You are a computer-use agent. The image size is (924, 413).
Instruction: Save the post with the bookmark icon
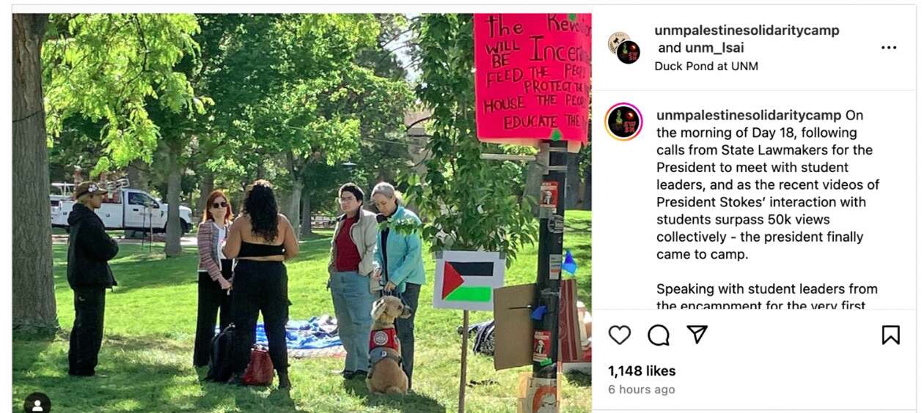(x=890, y=335)
